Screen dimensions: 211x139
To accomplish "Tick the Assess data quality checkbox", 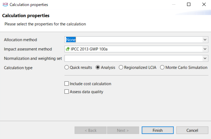I will (x=67, y=92).
